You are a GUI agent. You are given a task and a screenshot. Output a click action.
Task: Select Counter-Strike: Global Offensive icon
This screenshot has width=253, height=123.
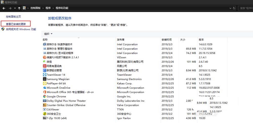pos(45,105)
